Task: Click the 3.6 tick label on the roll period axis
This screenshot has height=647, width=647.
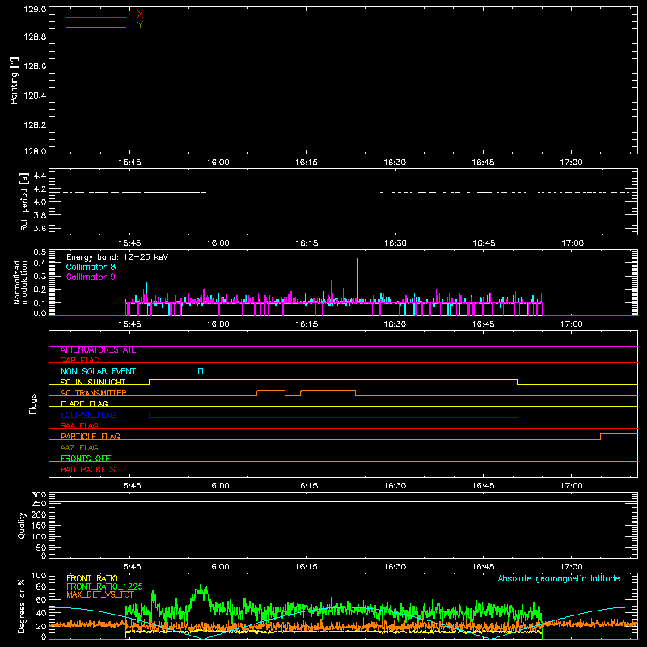Action: 40,228
